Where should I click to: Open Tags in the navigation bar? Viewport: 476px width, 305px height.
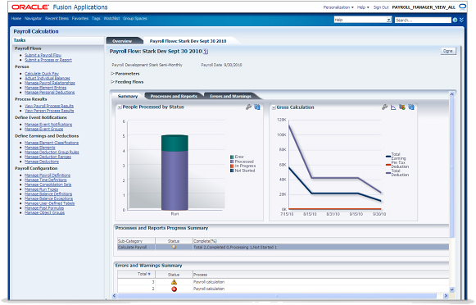[x=96, y=19]
